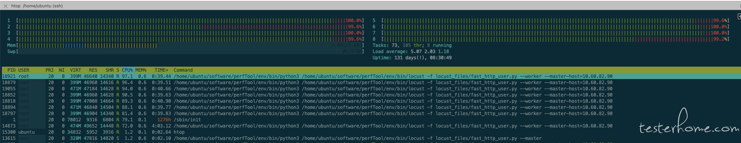Select the locust --master process row
Viewport: 741px width, 143px height.
point(370,138)
